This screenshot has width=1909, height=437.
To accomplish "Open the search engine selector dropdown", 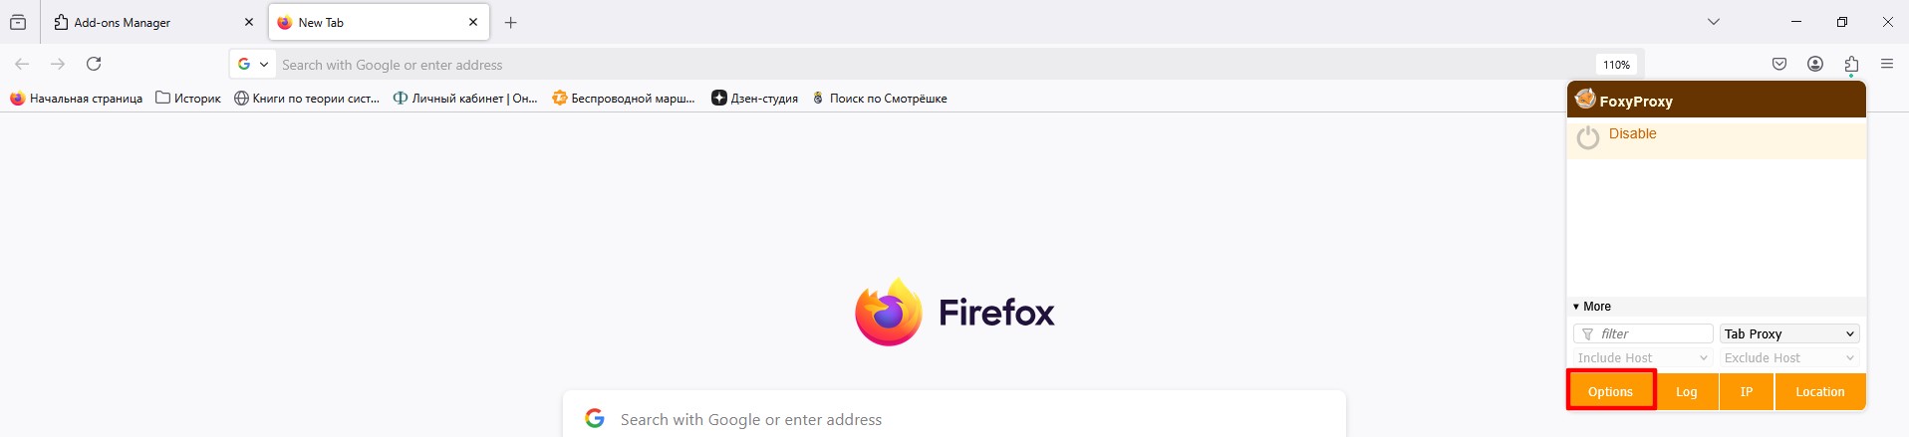I will click(x=253, y=64).
